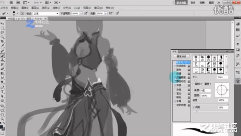The image size is (241, 136).
Task: Select the Eyedropper tool
Action: coord(2,46)
